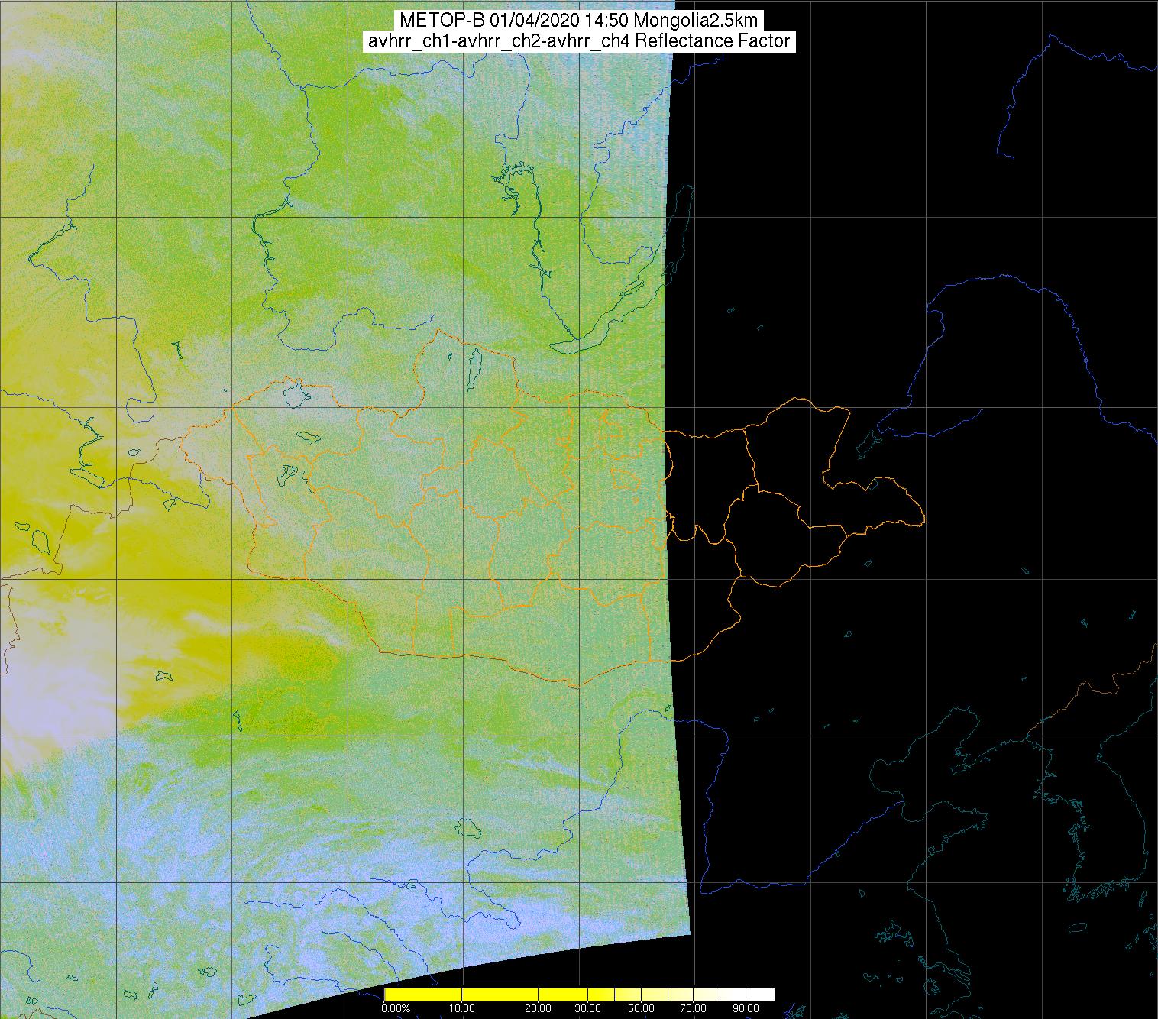Click the '10.00' colorbar label
This screenshot has width=1158, height=1019.
[x=461, y=1008]
